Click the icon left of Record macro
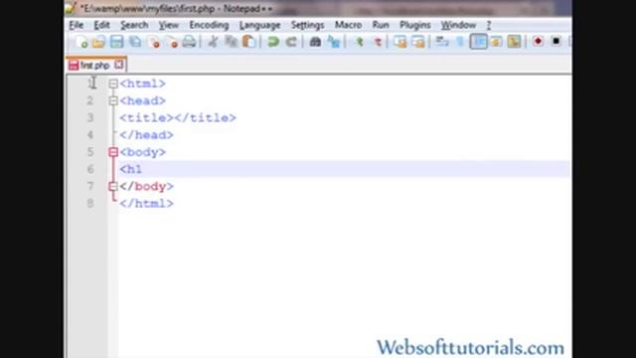The width and height of the screenshot is (636, 358). click(x=514, y=42)
